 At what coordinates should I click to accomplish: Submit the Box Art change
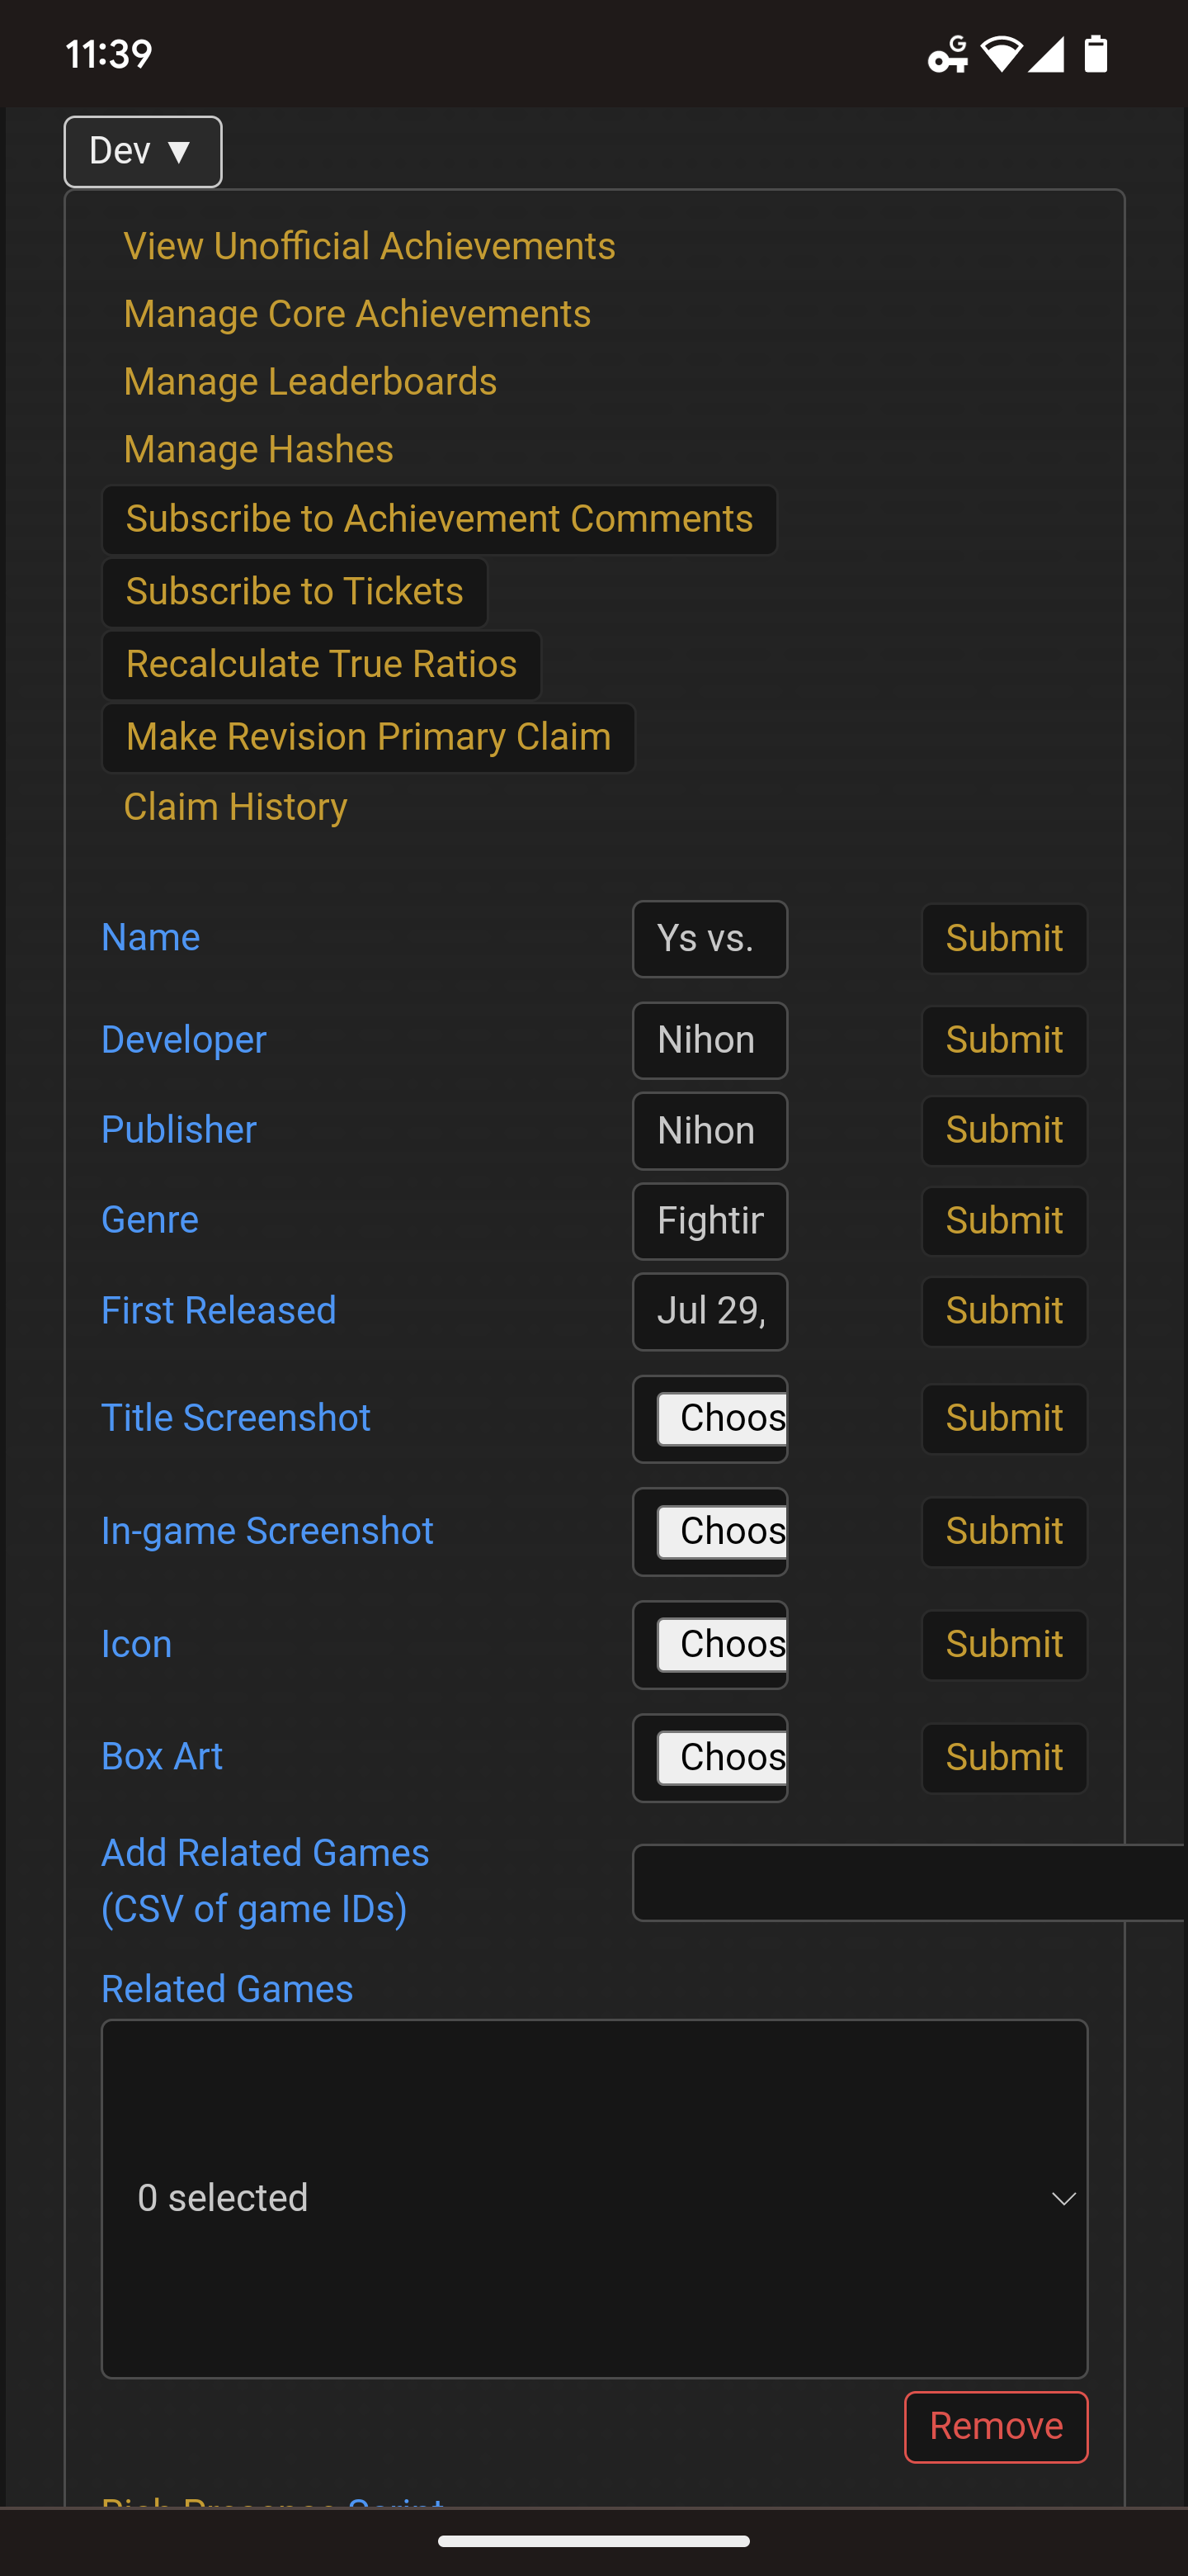pos(1003,1757)
